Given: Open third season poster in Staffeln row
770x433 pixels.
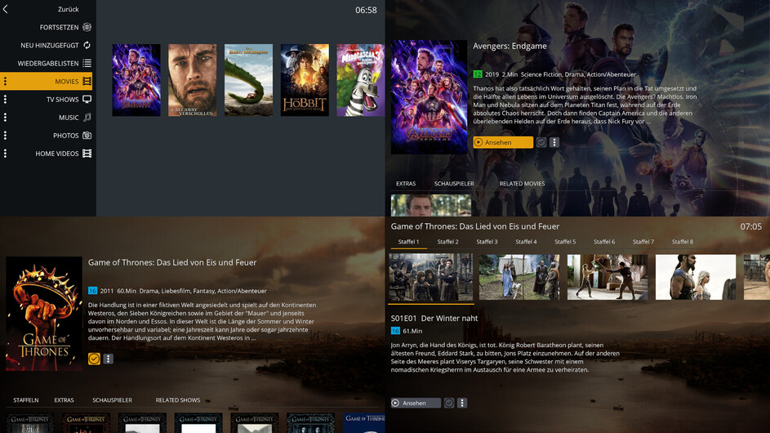Looking at the screenshot, I should click(x=142, y=423).
